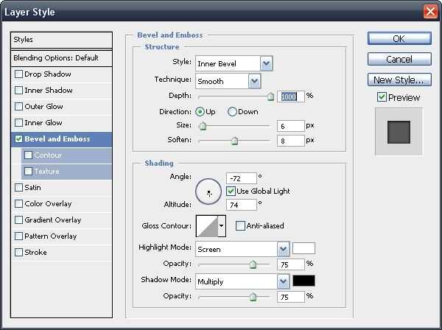Enable the Color Overlay checkbox
This screenshot has height=330, width=442.
point(18,204)
